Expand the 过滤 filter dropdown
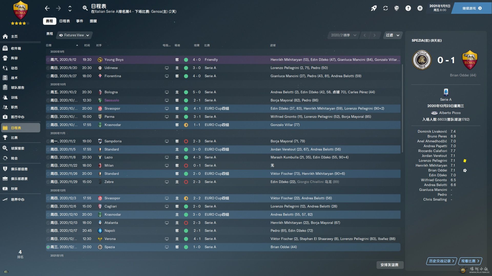 tap(392, 35)
